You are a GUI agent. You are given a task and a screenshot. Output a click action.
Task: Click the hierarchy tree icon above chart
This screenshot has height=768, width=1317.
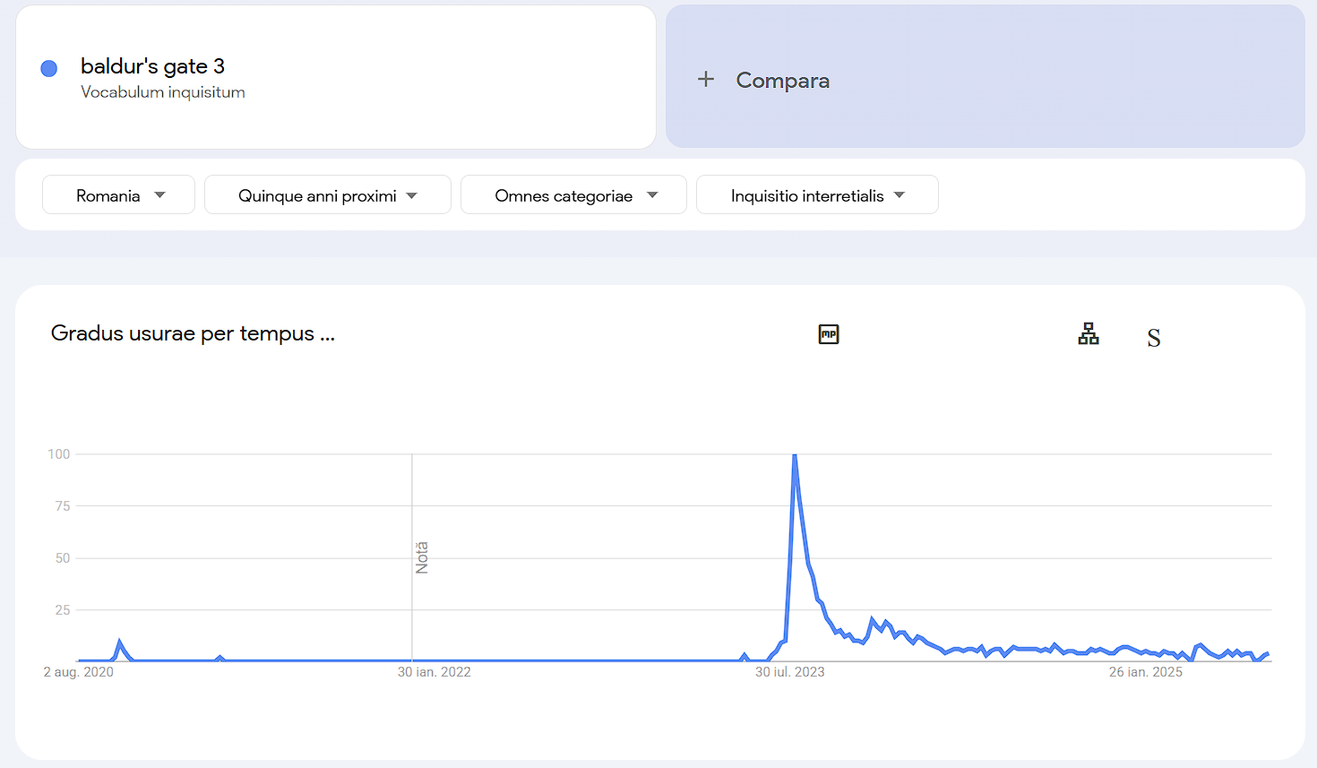tap(1089, 334)
